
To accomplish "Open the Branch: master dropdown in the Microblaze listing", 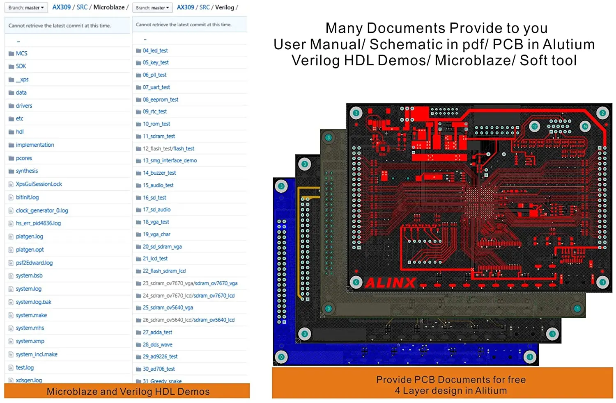I will point(26,7).
